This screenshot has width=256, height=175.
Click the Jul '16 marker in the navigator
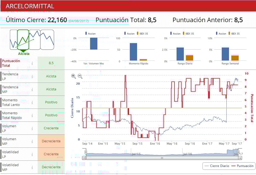(187, 154)
